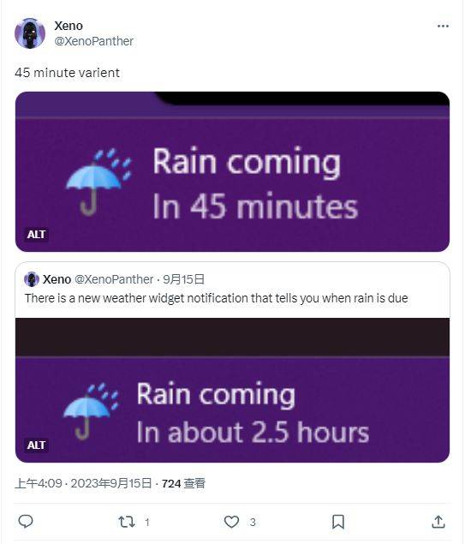Open the 上午4:09 · 2023年9月15日 timestamp link
Image resolution: width=465 pixels, height=544 pixels.
(83, 483)
